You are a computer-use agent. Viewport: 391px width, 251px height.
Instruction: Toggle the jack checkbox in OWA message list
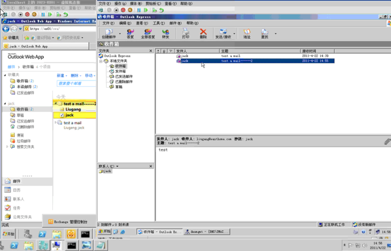pyautogui.click(x=62, y=115)
